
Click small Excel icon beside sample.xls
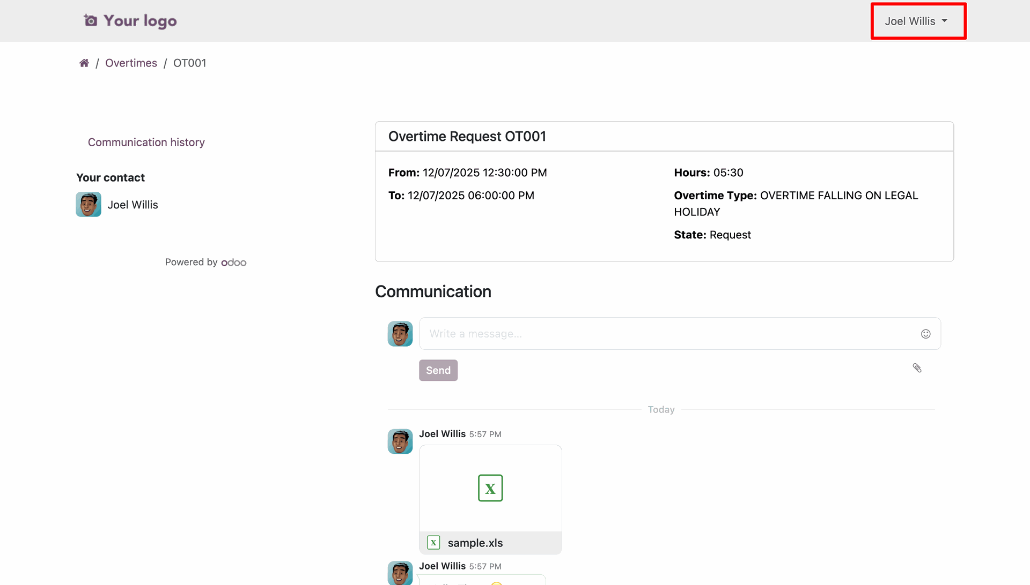pos(433,543)
